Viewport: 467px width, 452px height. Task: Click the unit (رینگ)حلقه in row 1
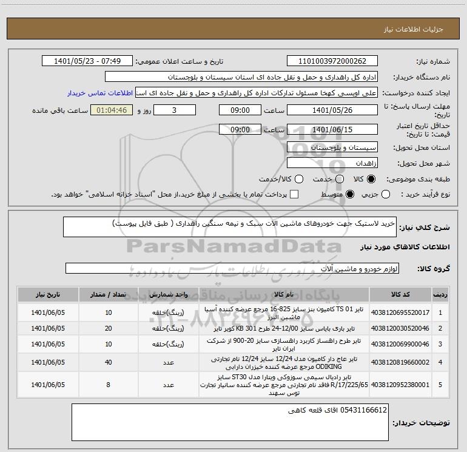point(168,312)
